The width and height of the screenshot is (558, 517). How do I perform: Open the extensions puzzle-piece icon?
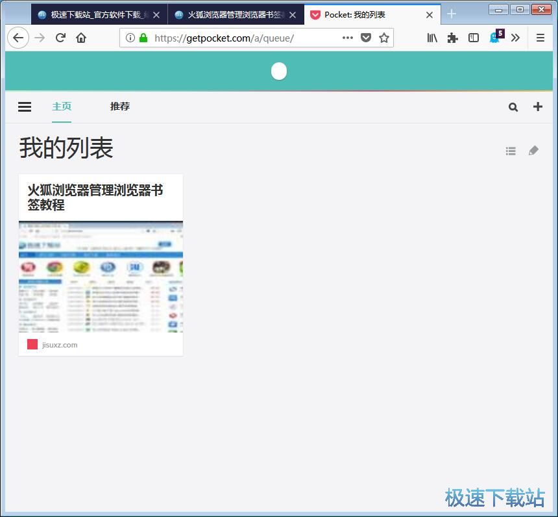[x=453, y=38]
